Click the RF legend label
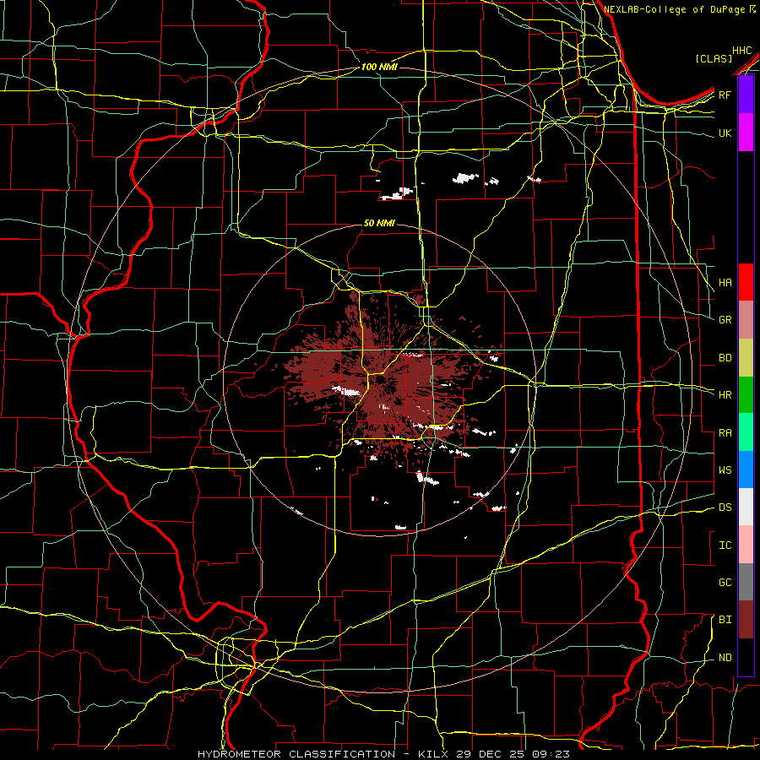 [x=725, y=95]
